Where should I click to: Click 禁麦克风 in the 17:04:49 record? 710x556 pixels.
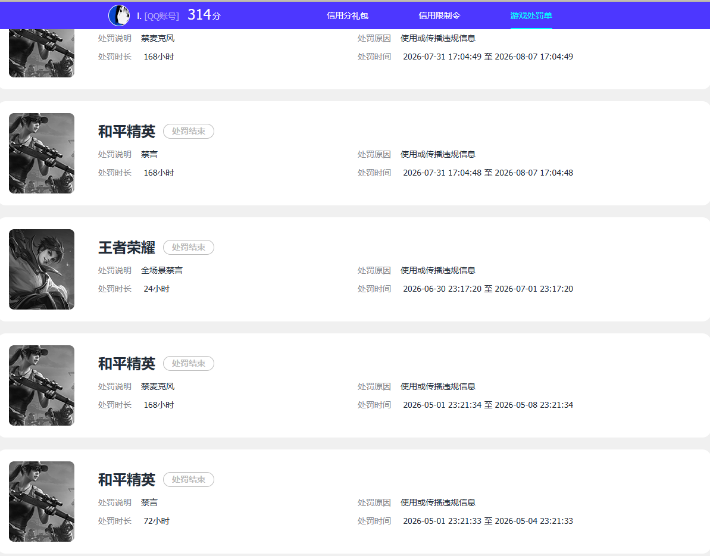click(158, 39)
